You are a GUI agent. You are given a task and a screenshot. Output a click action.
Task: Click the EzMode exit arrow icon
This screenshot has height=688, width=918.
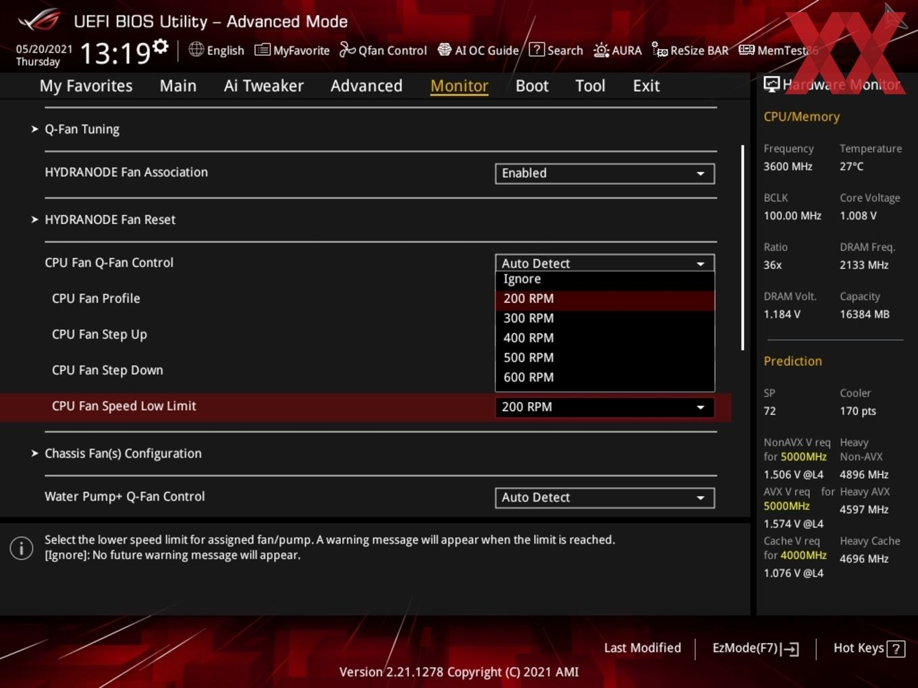coord(790,649)
